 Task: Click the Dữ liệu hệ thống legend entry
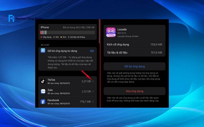coord(76,37)
